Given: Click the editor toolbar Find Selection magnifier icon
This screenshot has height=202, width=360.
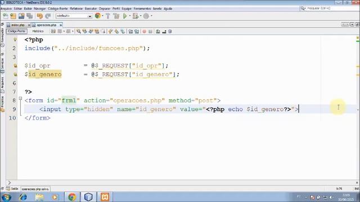Looking at the screenshot, I should (79, 31).
